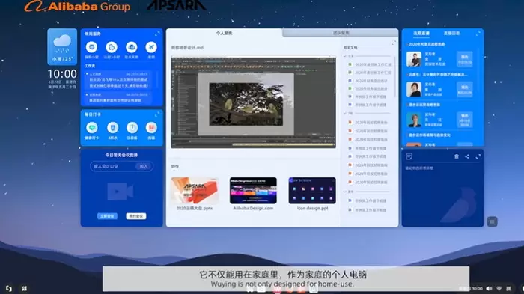524x294 pixels.
Task: Reserve the 2020年阿里云战略思路 livestream
Action: pos(465,59)
